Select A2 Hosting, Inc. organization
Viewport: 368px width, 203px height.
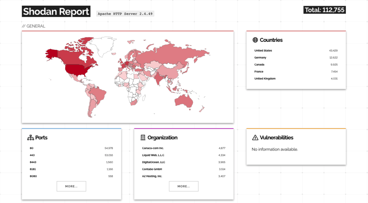click(x=152, y=176)
